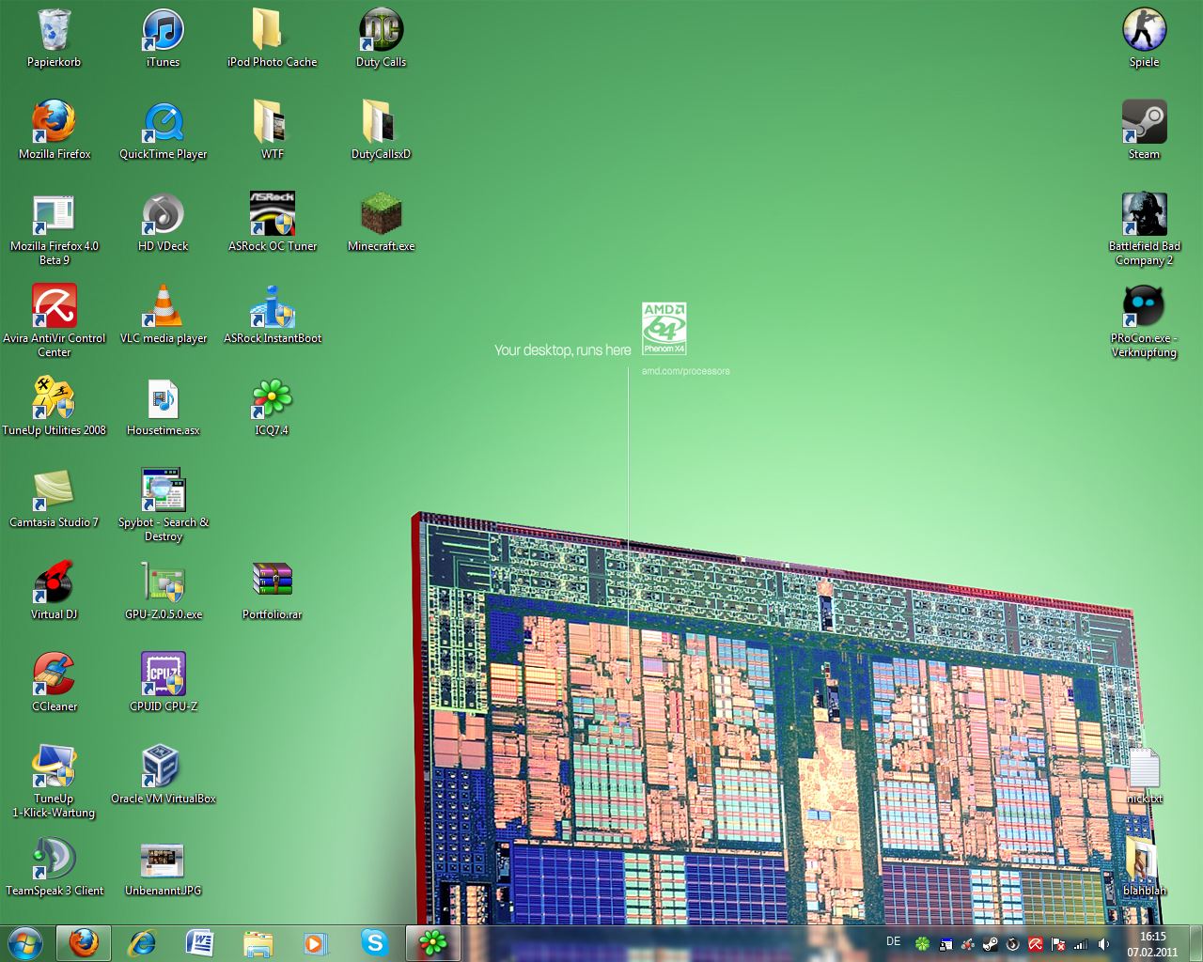Select the iPod Photo Cache folder
This screenshot has height=962, width=1203.
pyautogui.click(x=272, y=39)
